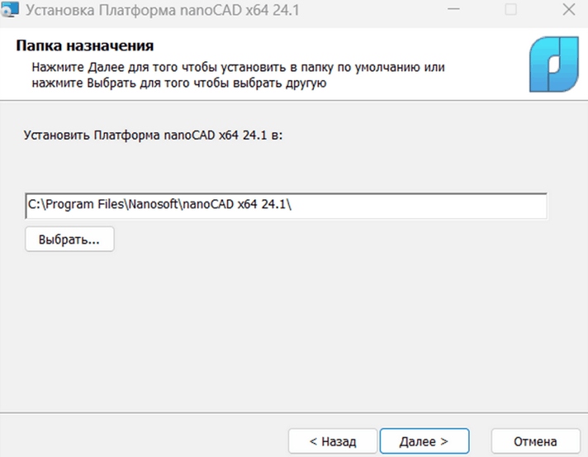
Task: Proceed by pressing the Далее button
Action: 423,441
